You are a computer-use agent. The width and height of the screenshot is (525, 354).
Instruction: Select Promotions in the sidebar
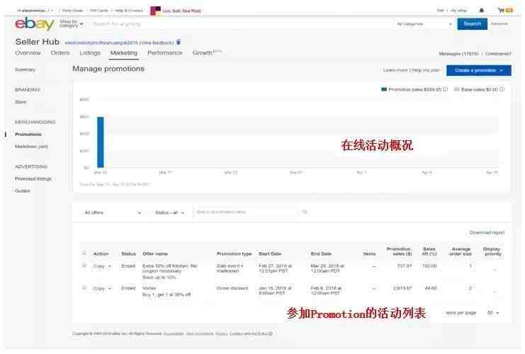coord(28,135)
